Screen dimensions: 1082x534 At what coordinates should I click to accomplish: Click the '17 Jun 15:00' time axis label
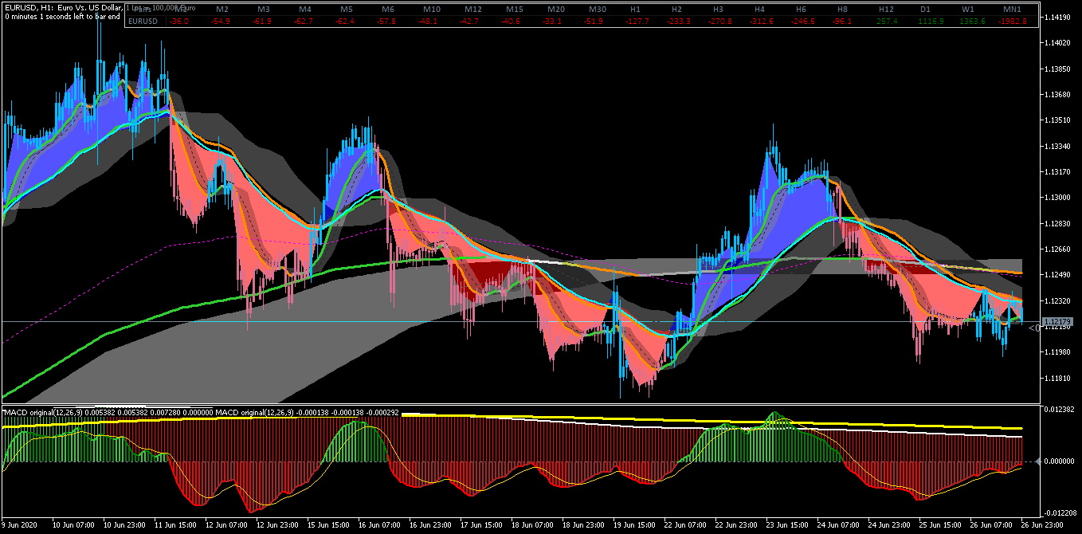coord(481,526)
